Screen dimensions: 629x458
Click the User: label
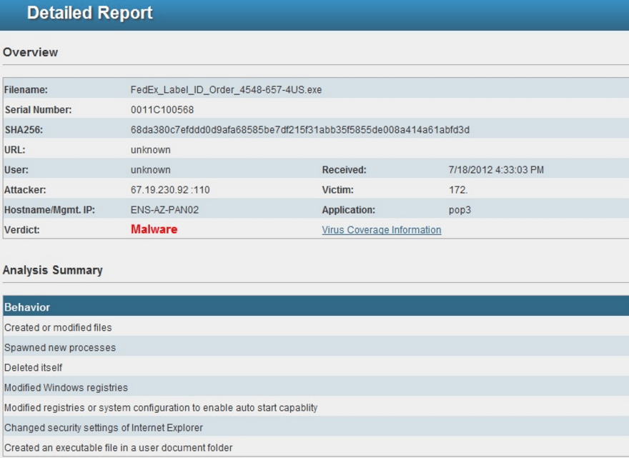click(16, 170)
